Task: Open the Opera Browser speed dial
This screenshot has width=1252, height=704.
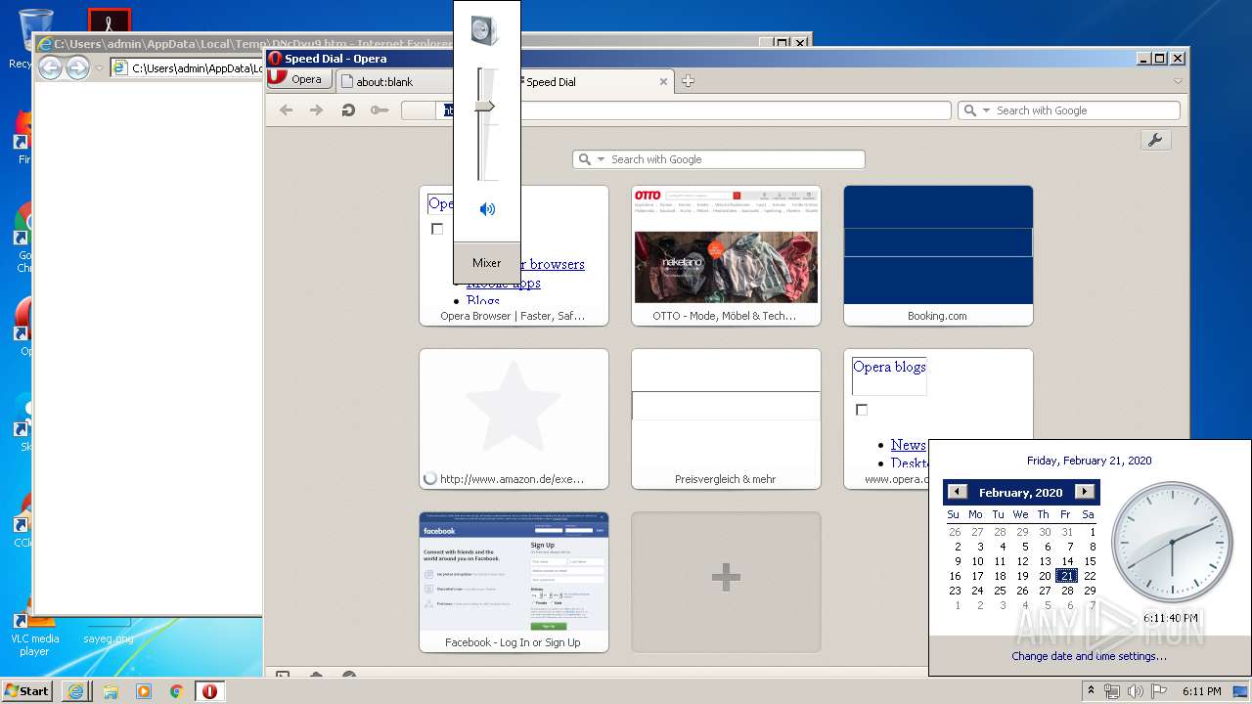Action: click(x=514, y=255)
